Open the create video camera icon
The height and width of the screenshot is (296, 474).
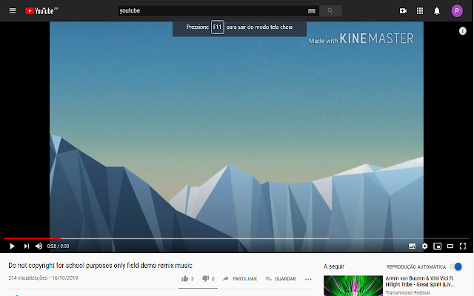click(403, 11)
